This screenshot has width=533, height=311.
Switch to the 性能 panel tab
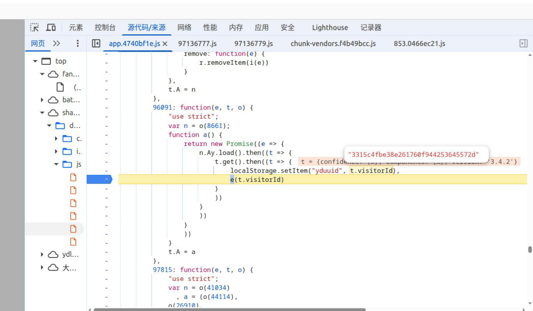(x=210, y=28)
